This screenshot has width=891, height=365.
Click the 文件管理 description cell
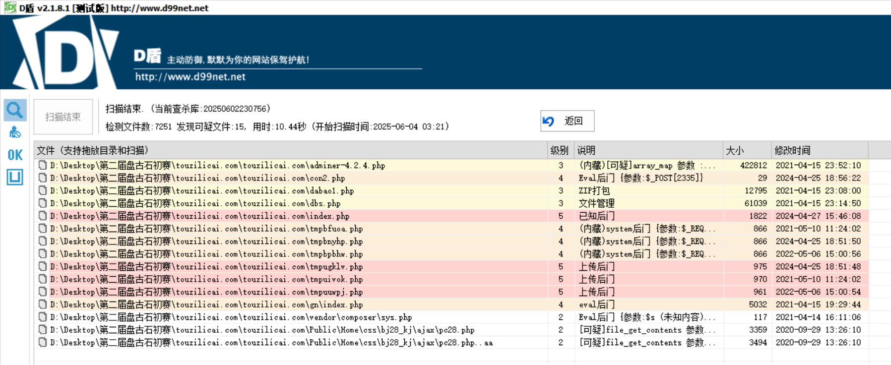[596, 203]
